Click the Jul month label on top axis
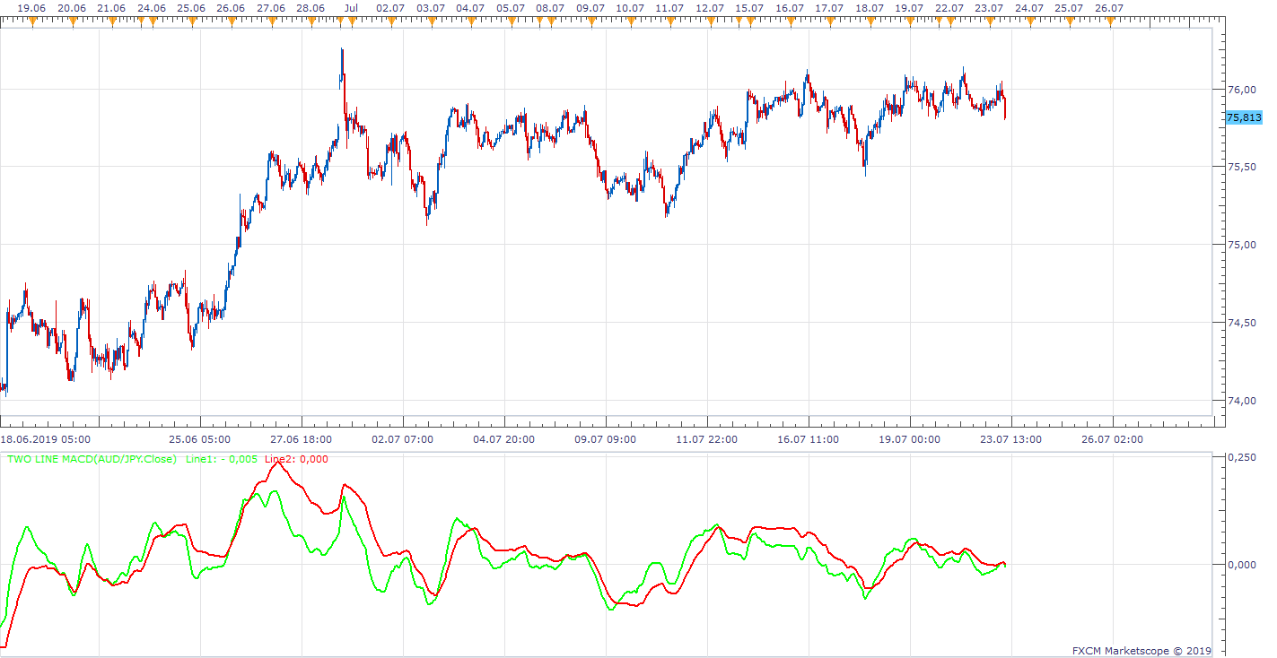Viewport: 1277px width, 658px height. coord(352,8)
